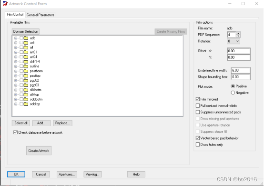Expand the drill-1-4 tree node
The height and width of the screenshot is (186, 264).
pos(16,62)
